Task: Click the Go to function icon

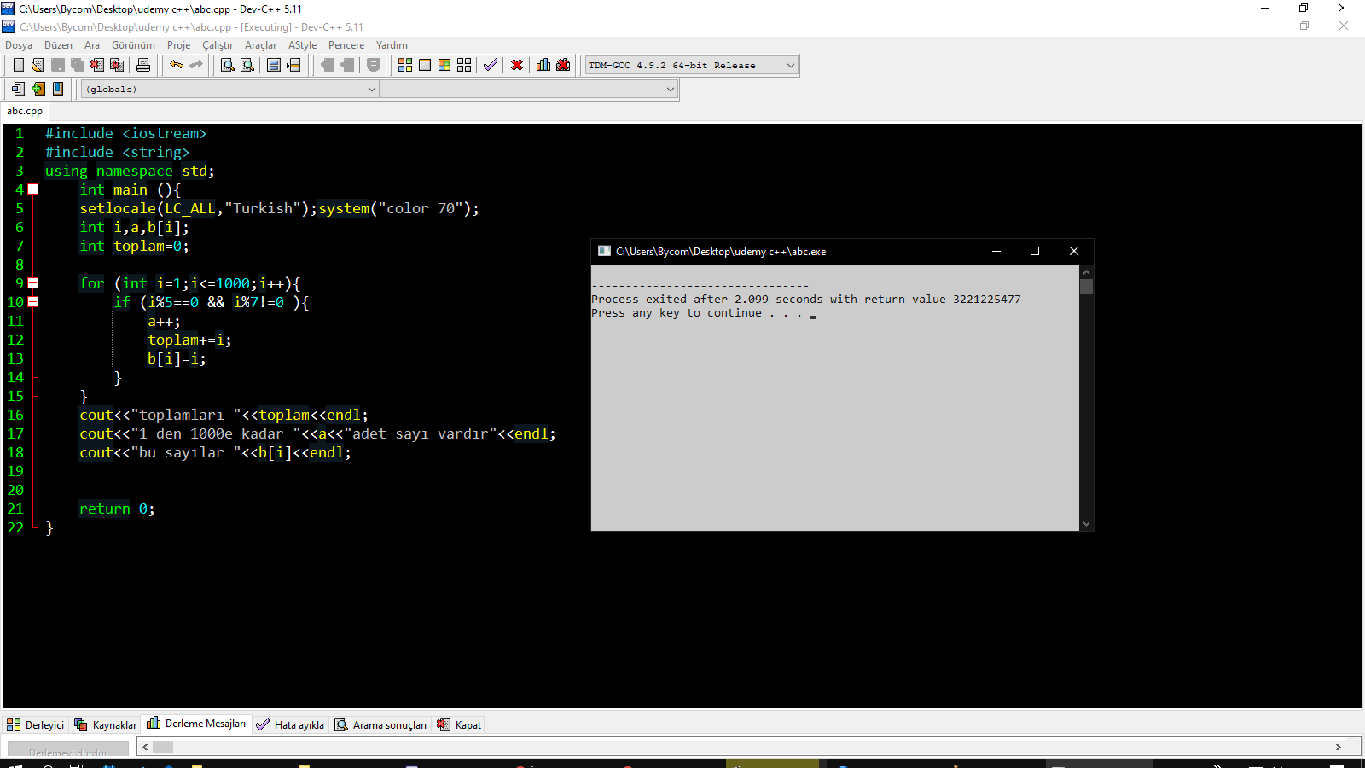Action: click(274, 65)
